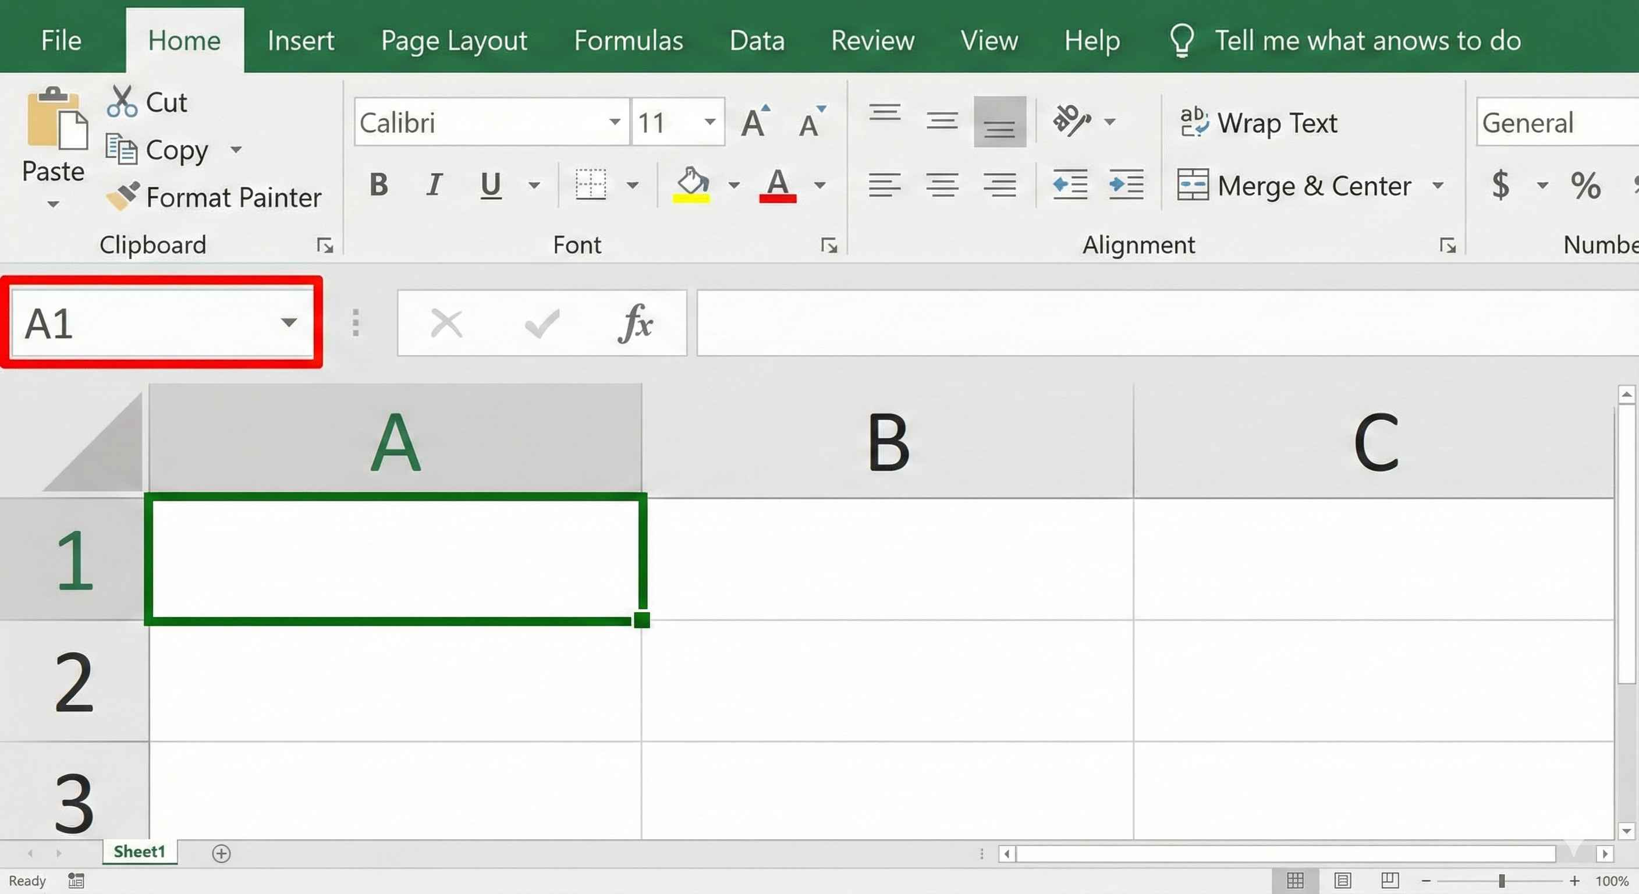Click the Cut scissors icon

tap(122, 102)
